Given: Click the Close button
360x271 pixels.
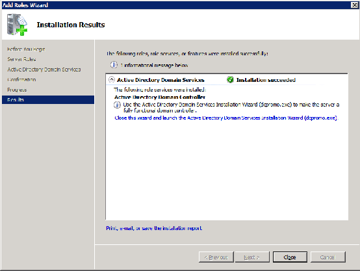Looking at the screenshot, I should 290,257.
